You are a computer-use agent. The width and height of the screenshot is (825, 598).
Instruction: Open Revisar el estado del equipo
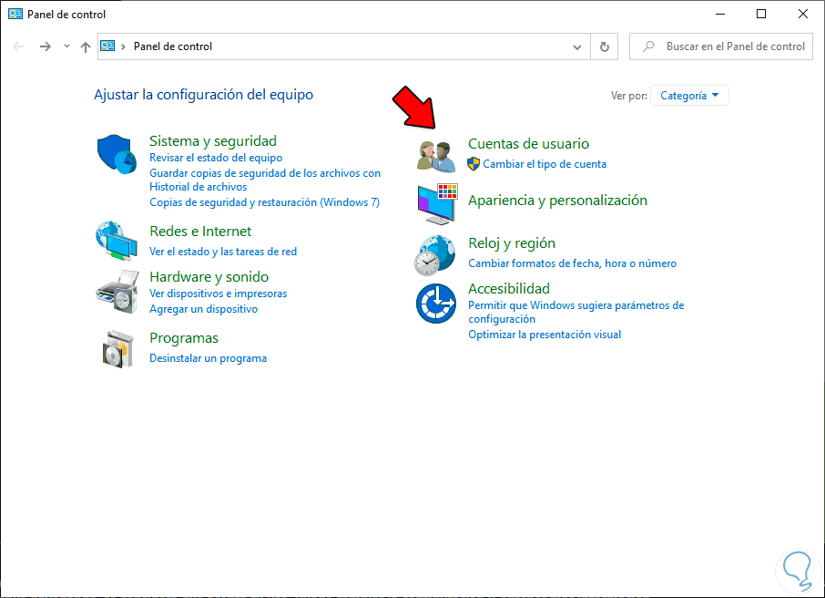click(x=216, y=158)
